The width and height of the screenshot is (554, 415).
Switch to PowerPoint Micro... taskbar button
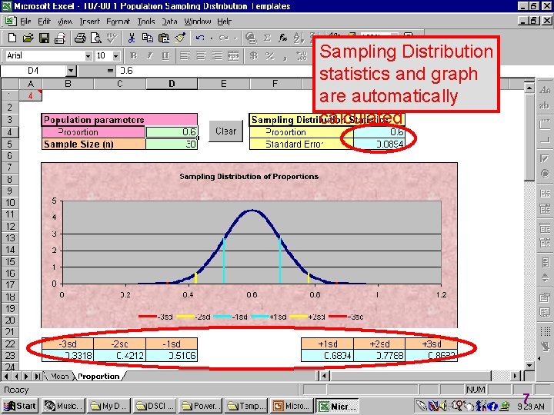click(290, 406)
